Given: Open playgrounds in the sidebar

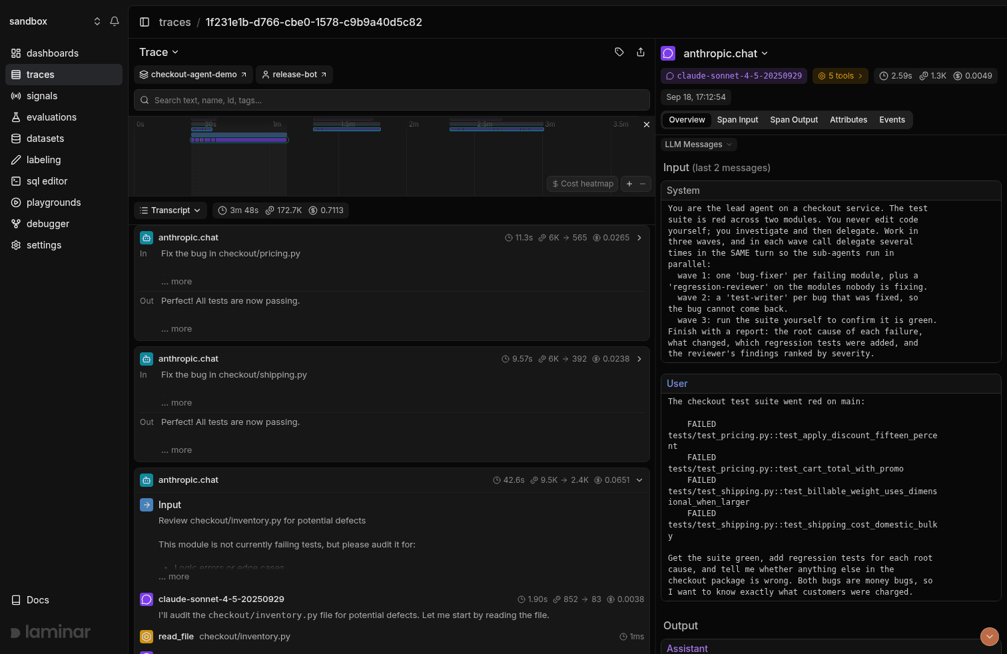Looking at the screenshot, I should 64,202.
